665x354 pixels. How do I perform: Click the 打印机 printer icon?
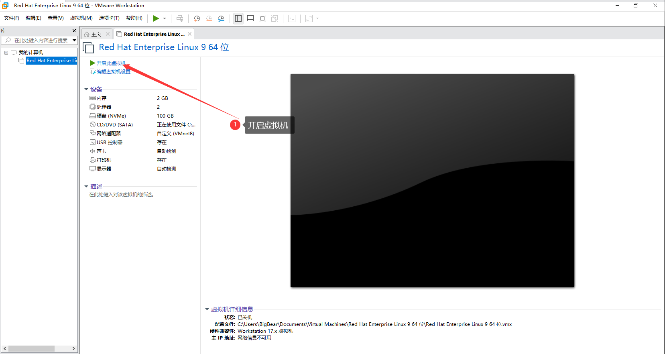pos(93,160)
